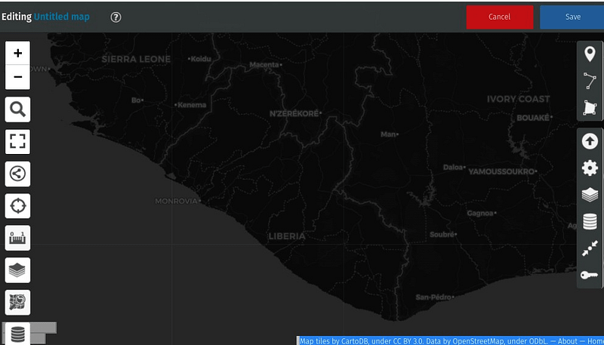Click the San-Pédro city label
This screenshot has width=604, height=345.
tap(433, 297)
